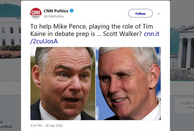The height and width of the screenshot is (131, 194).
Task: Open the CNN Politics display name
Action: [56, 11]
